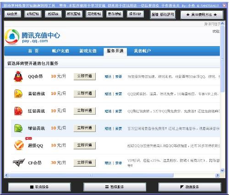Click 立即开通 for QQ会员
The image size is (229, 195).
(85, 76)
